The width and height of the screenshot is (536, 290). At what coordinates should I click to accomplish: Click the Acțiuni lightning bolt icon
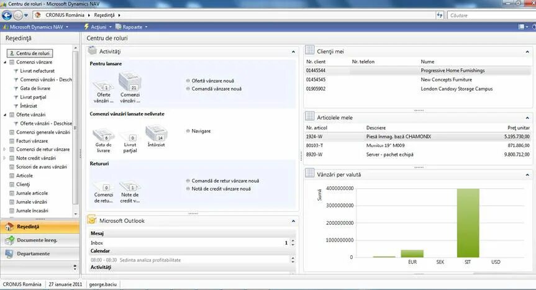point(86,27)
